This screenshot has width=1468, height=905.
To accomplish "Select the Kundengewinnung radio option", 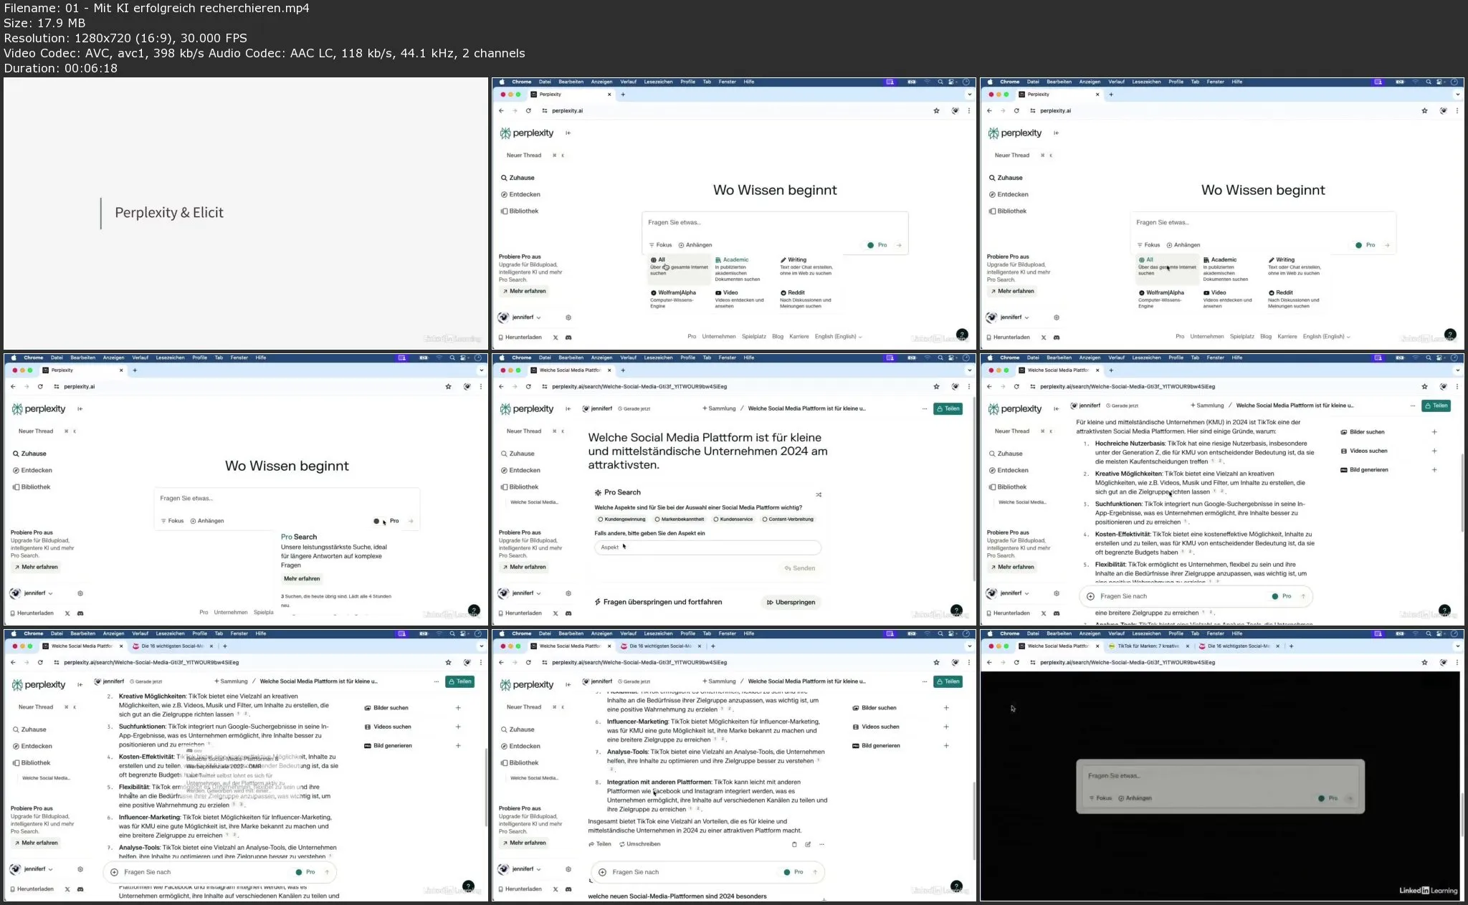I will (621, 519).
